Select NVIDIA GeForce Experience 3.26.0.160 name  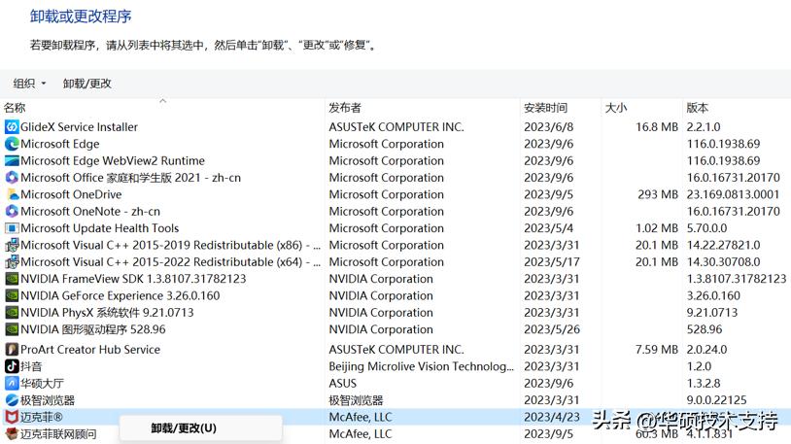pos(120,295)
